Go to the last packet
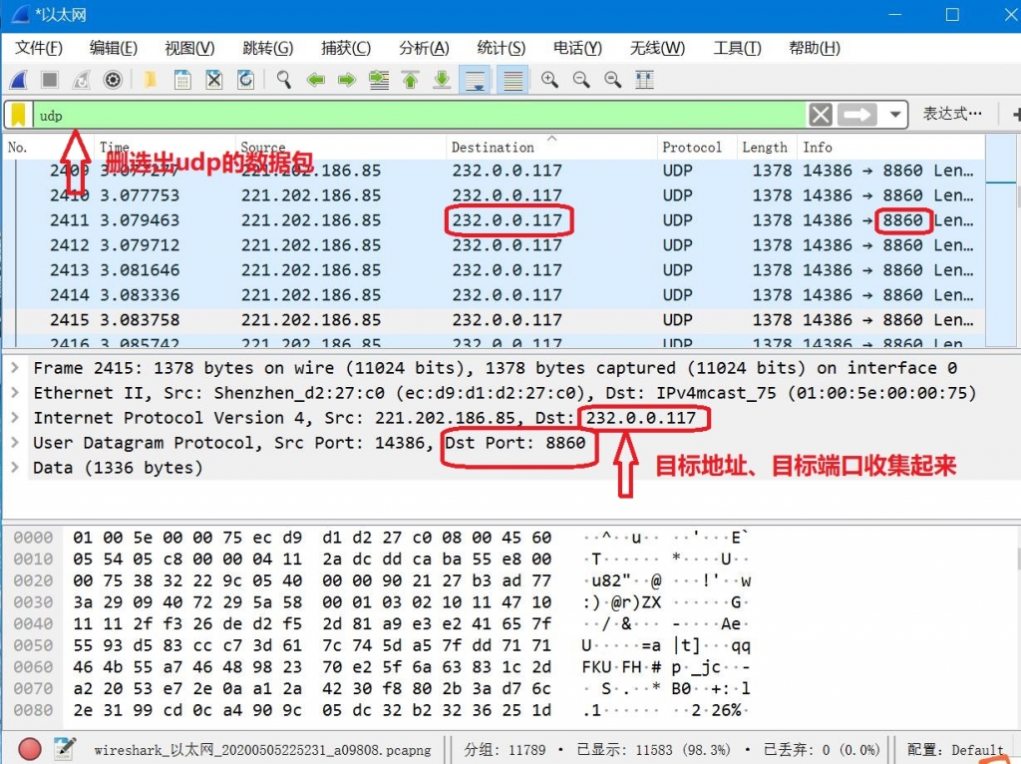 pos(442,80)
